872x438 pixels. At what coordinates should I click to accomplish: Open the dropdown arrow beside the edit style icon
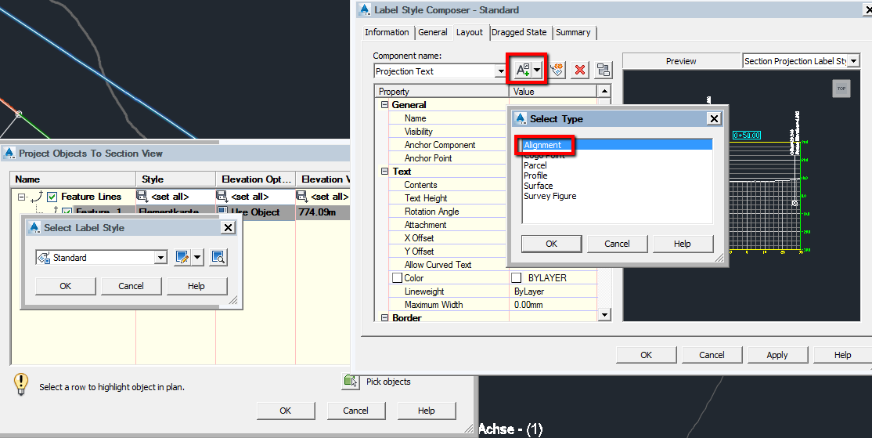(198, 257)
